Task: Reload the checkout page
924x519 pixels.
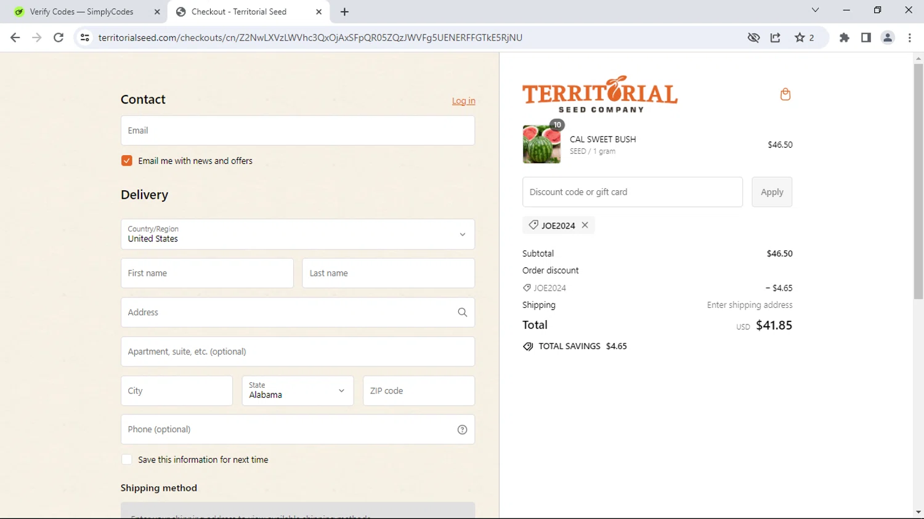Action: coord(59,38)
